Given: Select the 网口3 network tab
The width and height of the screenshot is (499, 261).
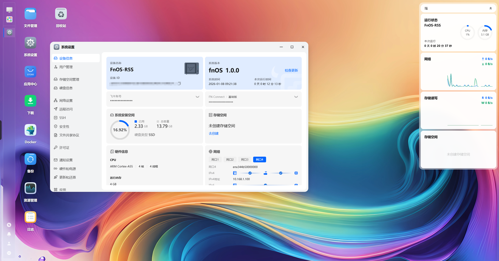Looking at the screenshot, I should pos(245,159).
